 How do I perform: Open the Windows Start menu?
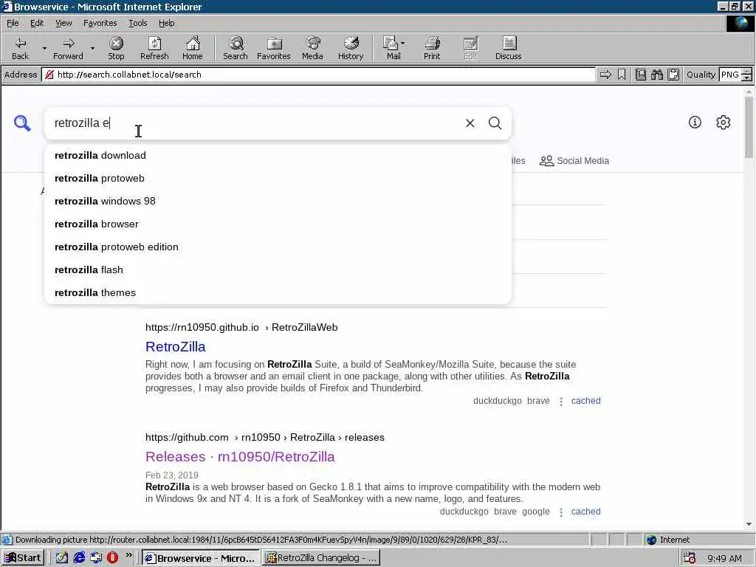[x=23, y=558]
